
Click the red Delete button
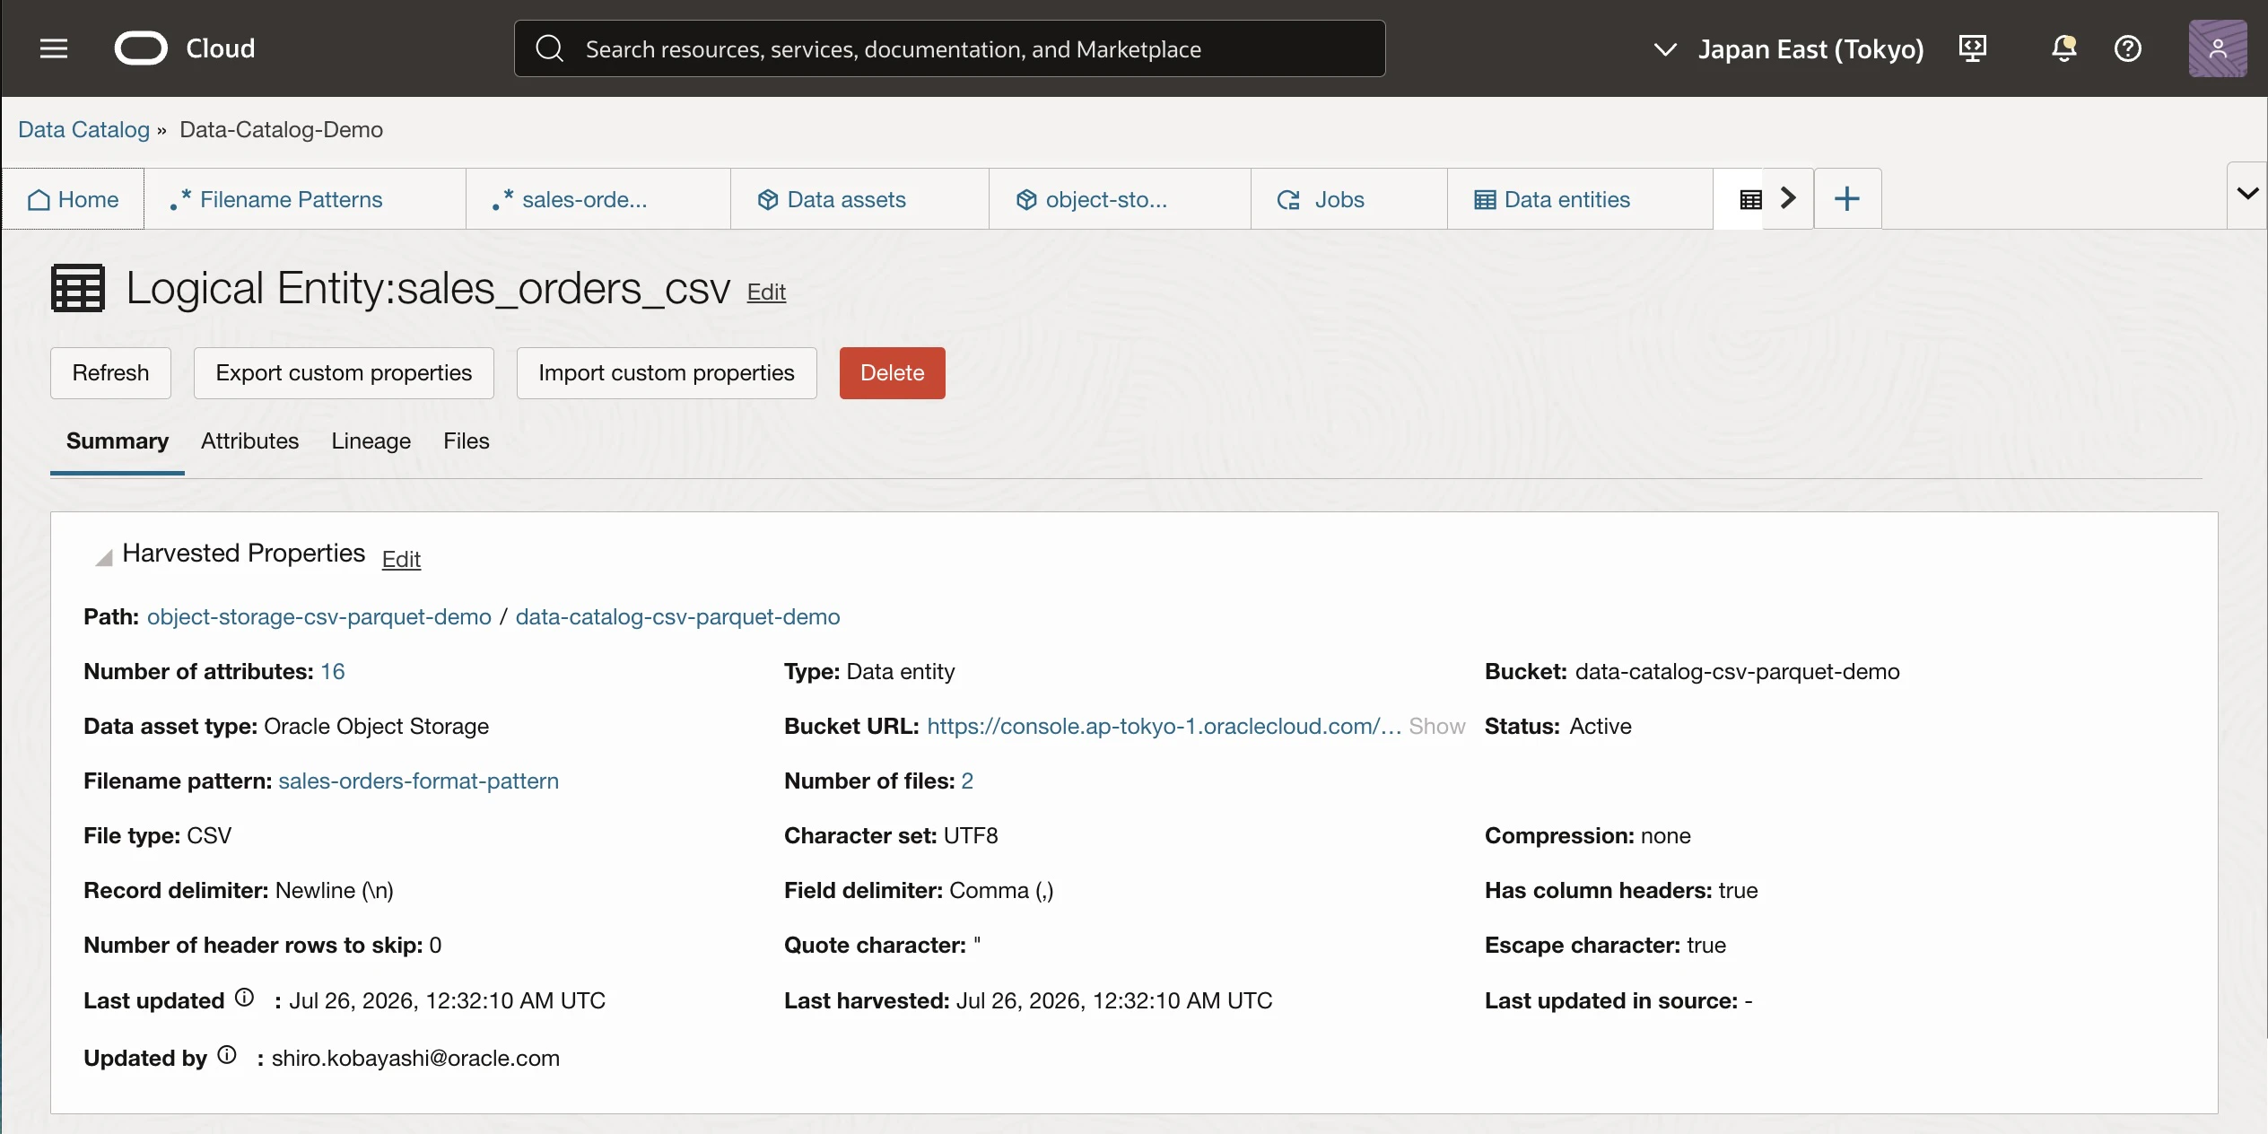coord(892,372)
